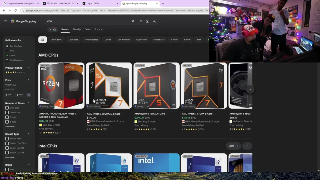
Task: Click the magnifying glass search icon
Action: point(154,21)
